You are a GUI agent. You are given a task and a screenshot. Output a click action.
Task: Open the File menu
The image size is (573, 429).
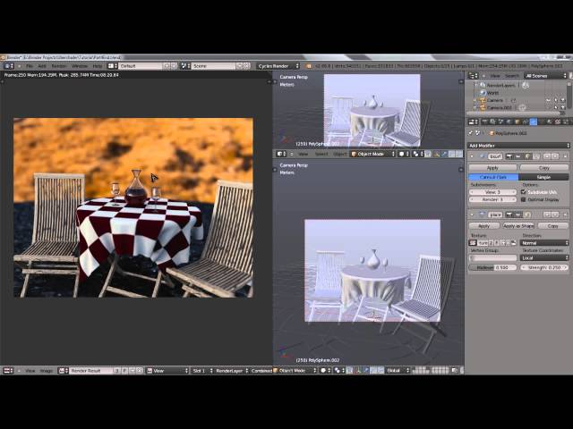pyautogui.click(x=30, y=65)
